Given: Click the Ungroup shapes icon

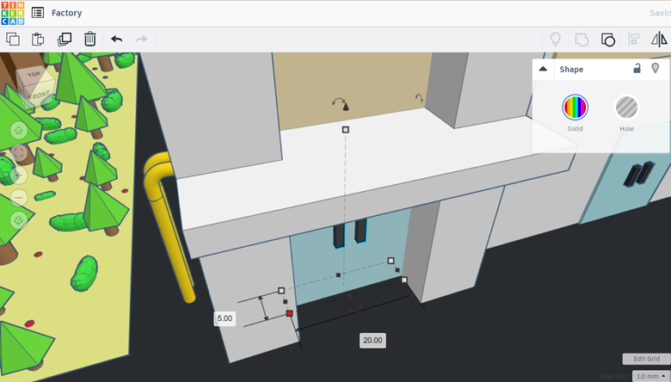Looking at the screenshot, I should (608, 40).
